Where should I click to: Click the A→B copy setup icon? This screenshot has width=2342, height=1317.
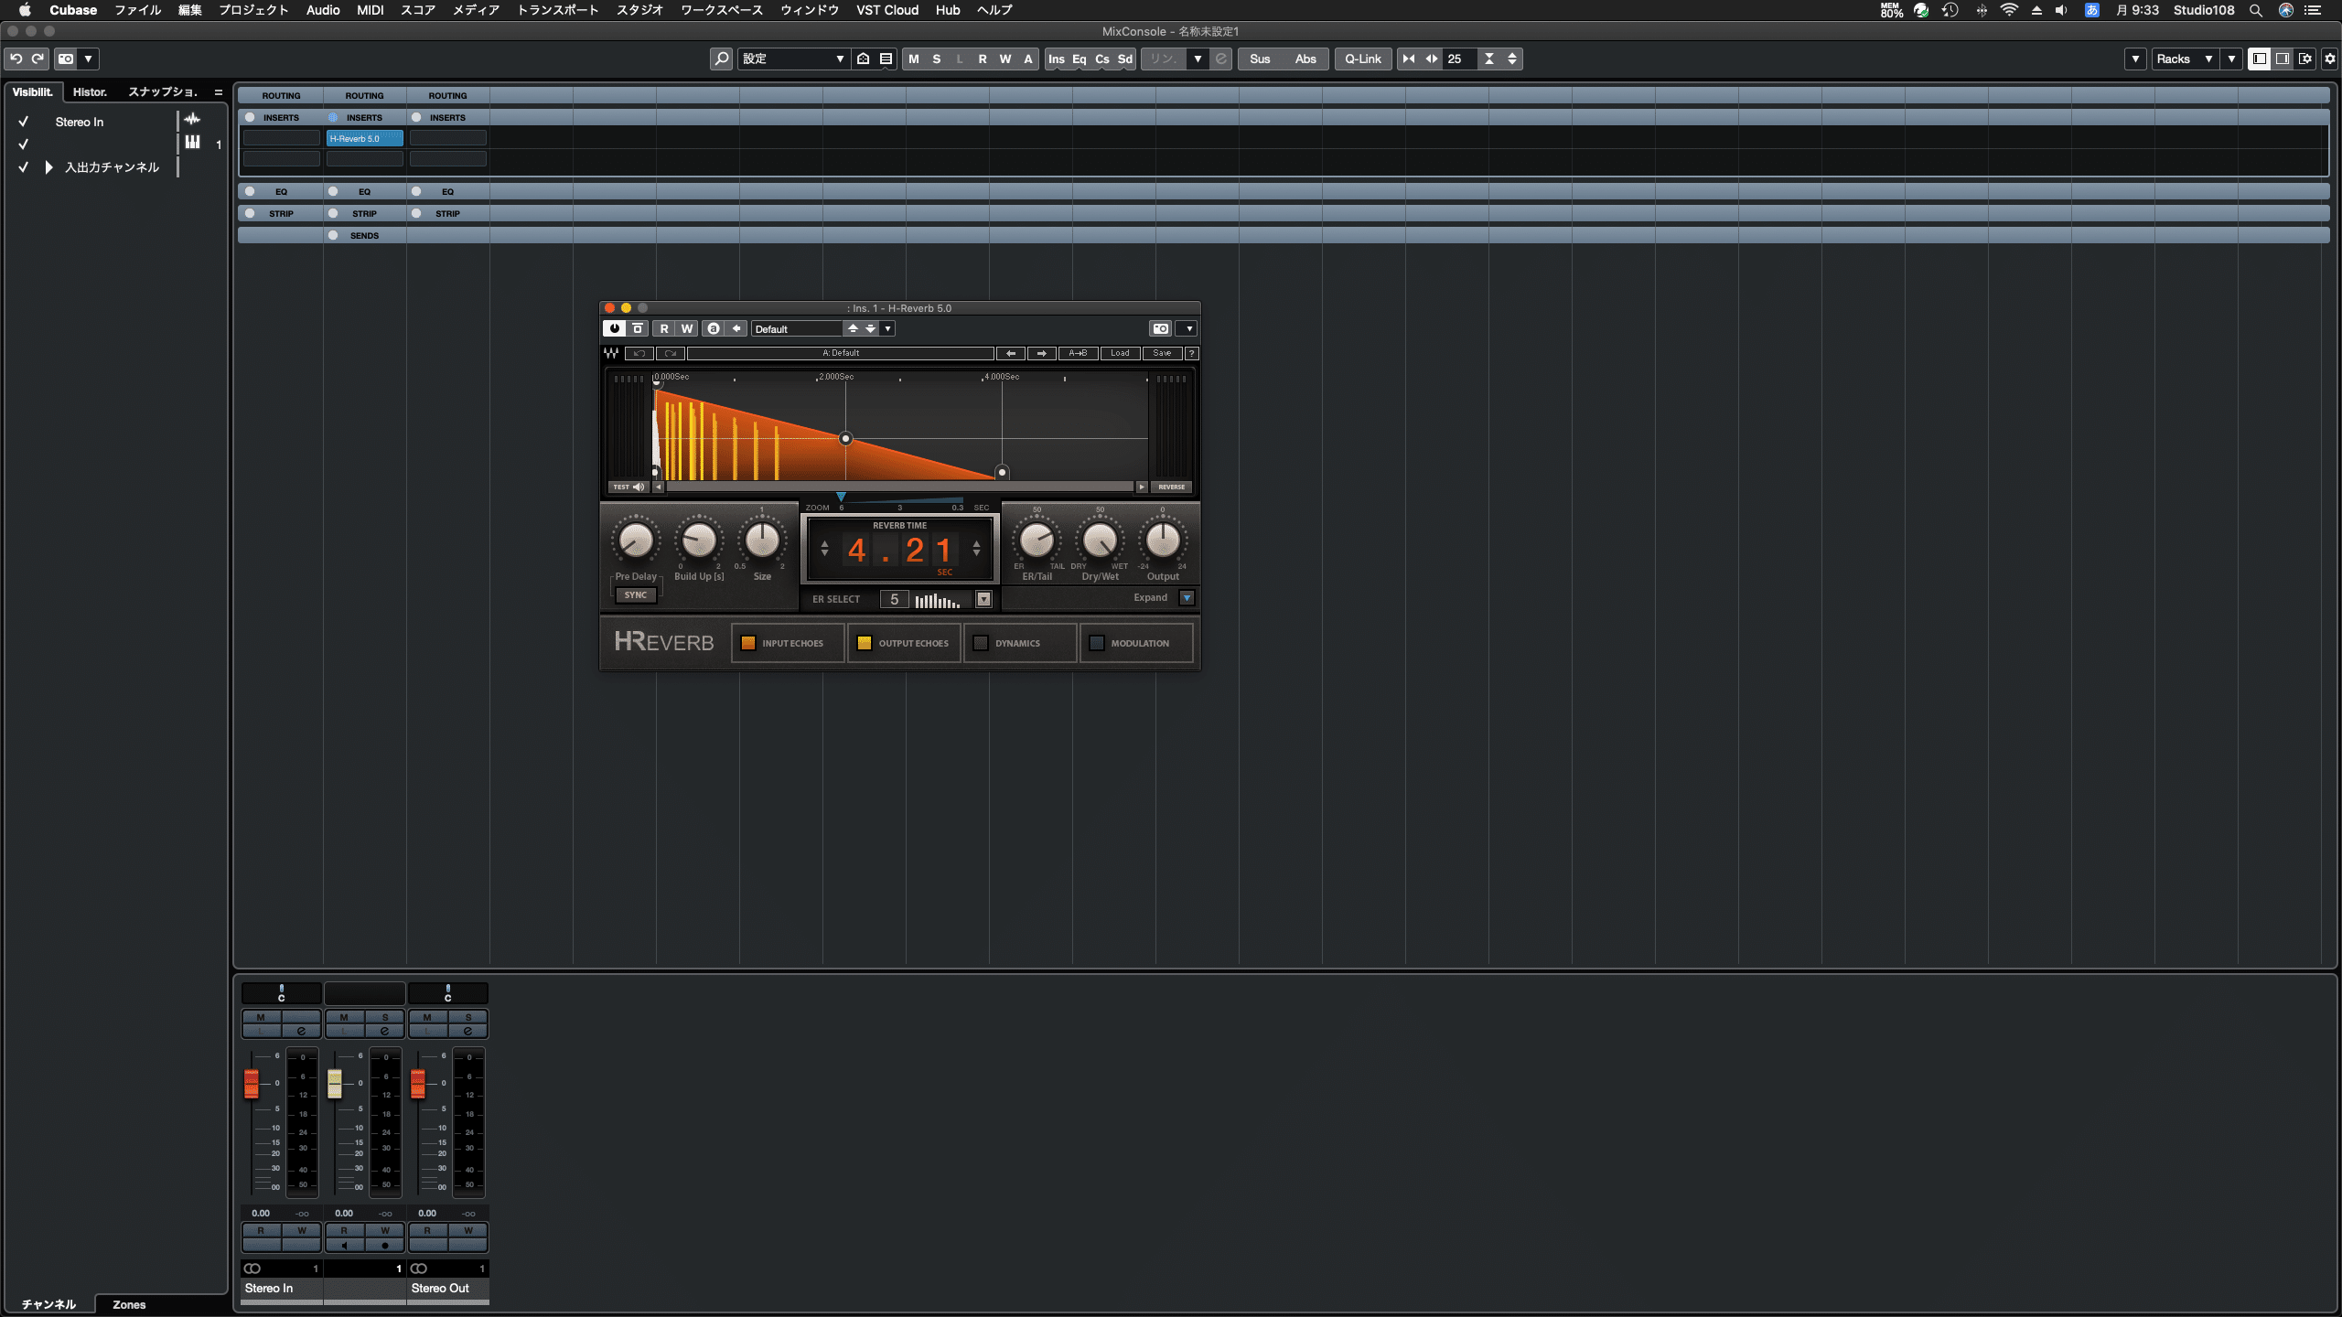point(1078,353)
